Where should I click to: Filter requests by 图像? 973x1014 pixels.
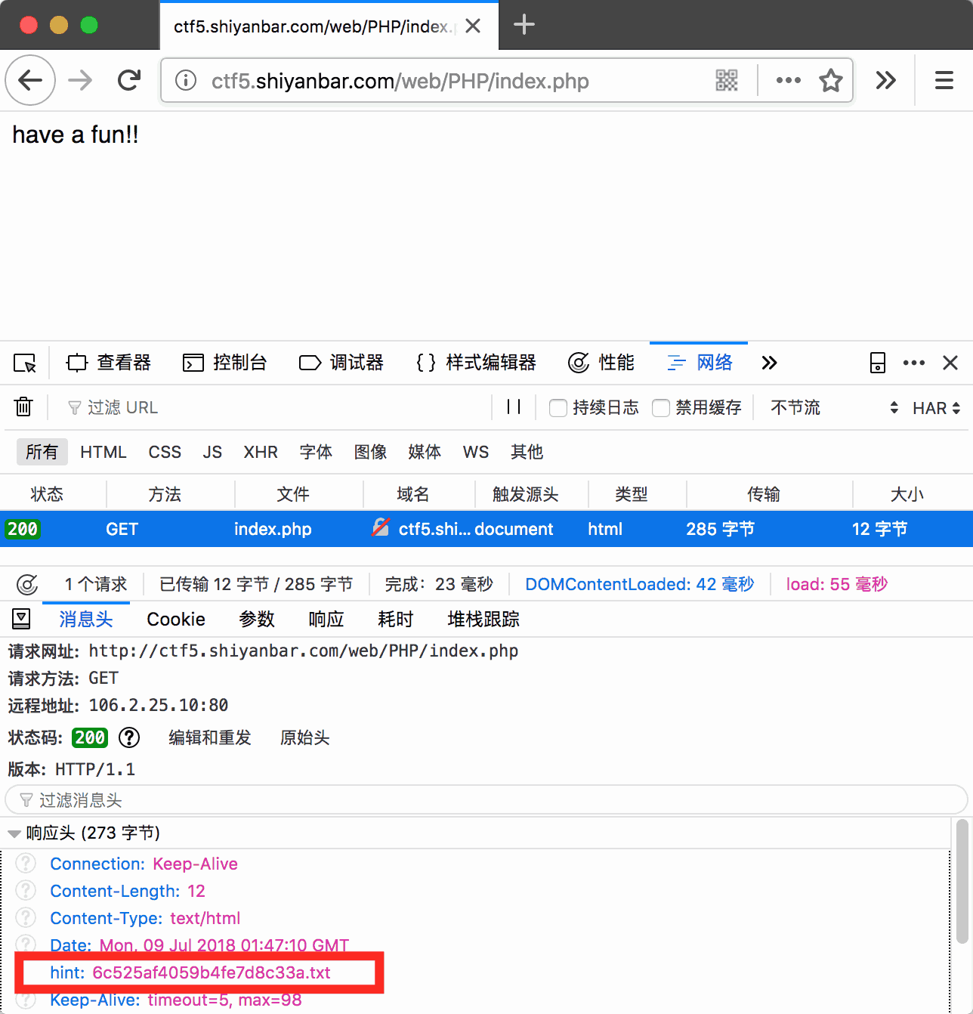pos(370,452)
